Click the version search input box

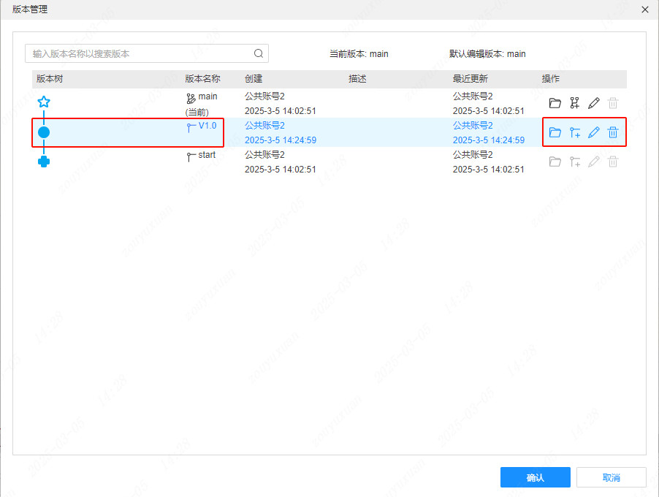[x=132, y=53]
